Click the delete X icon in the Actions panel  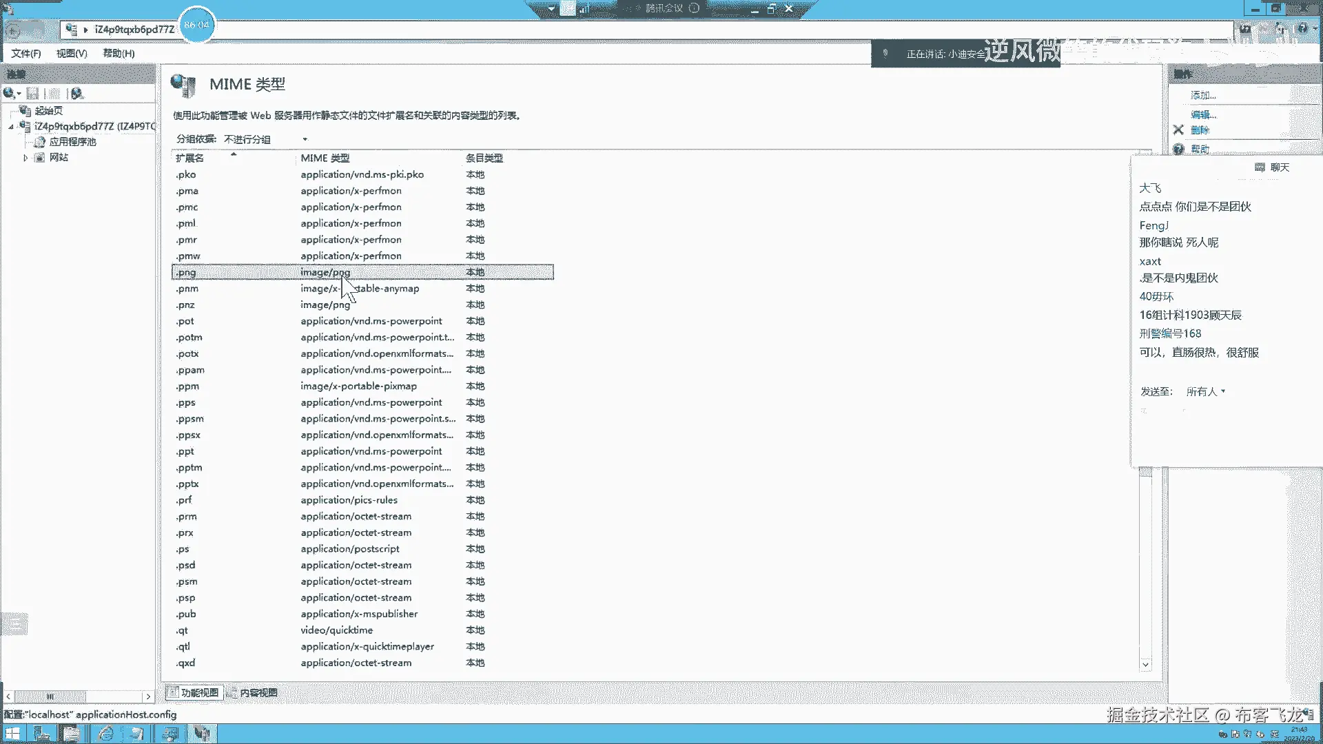[1178, 130]
